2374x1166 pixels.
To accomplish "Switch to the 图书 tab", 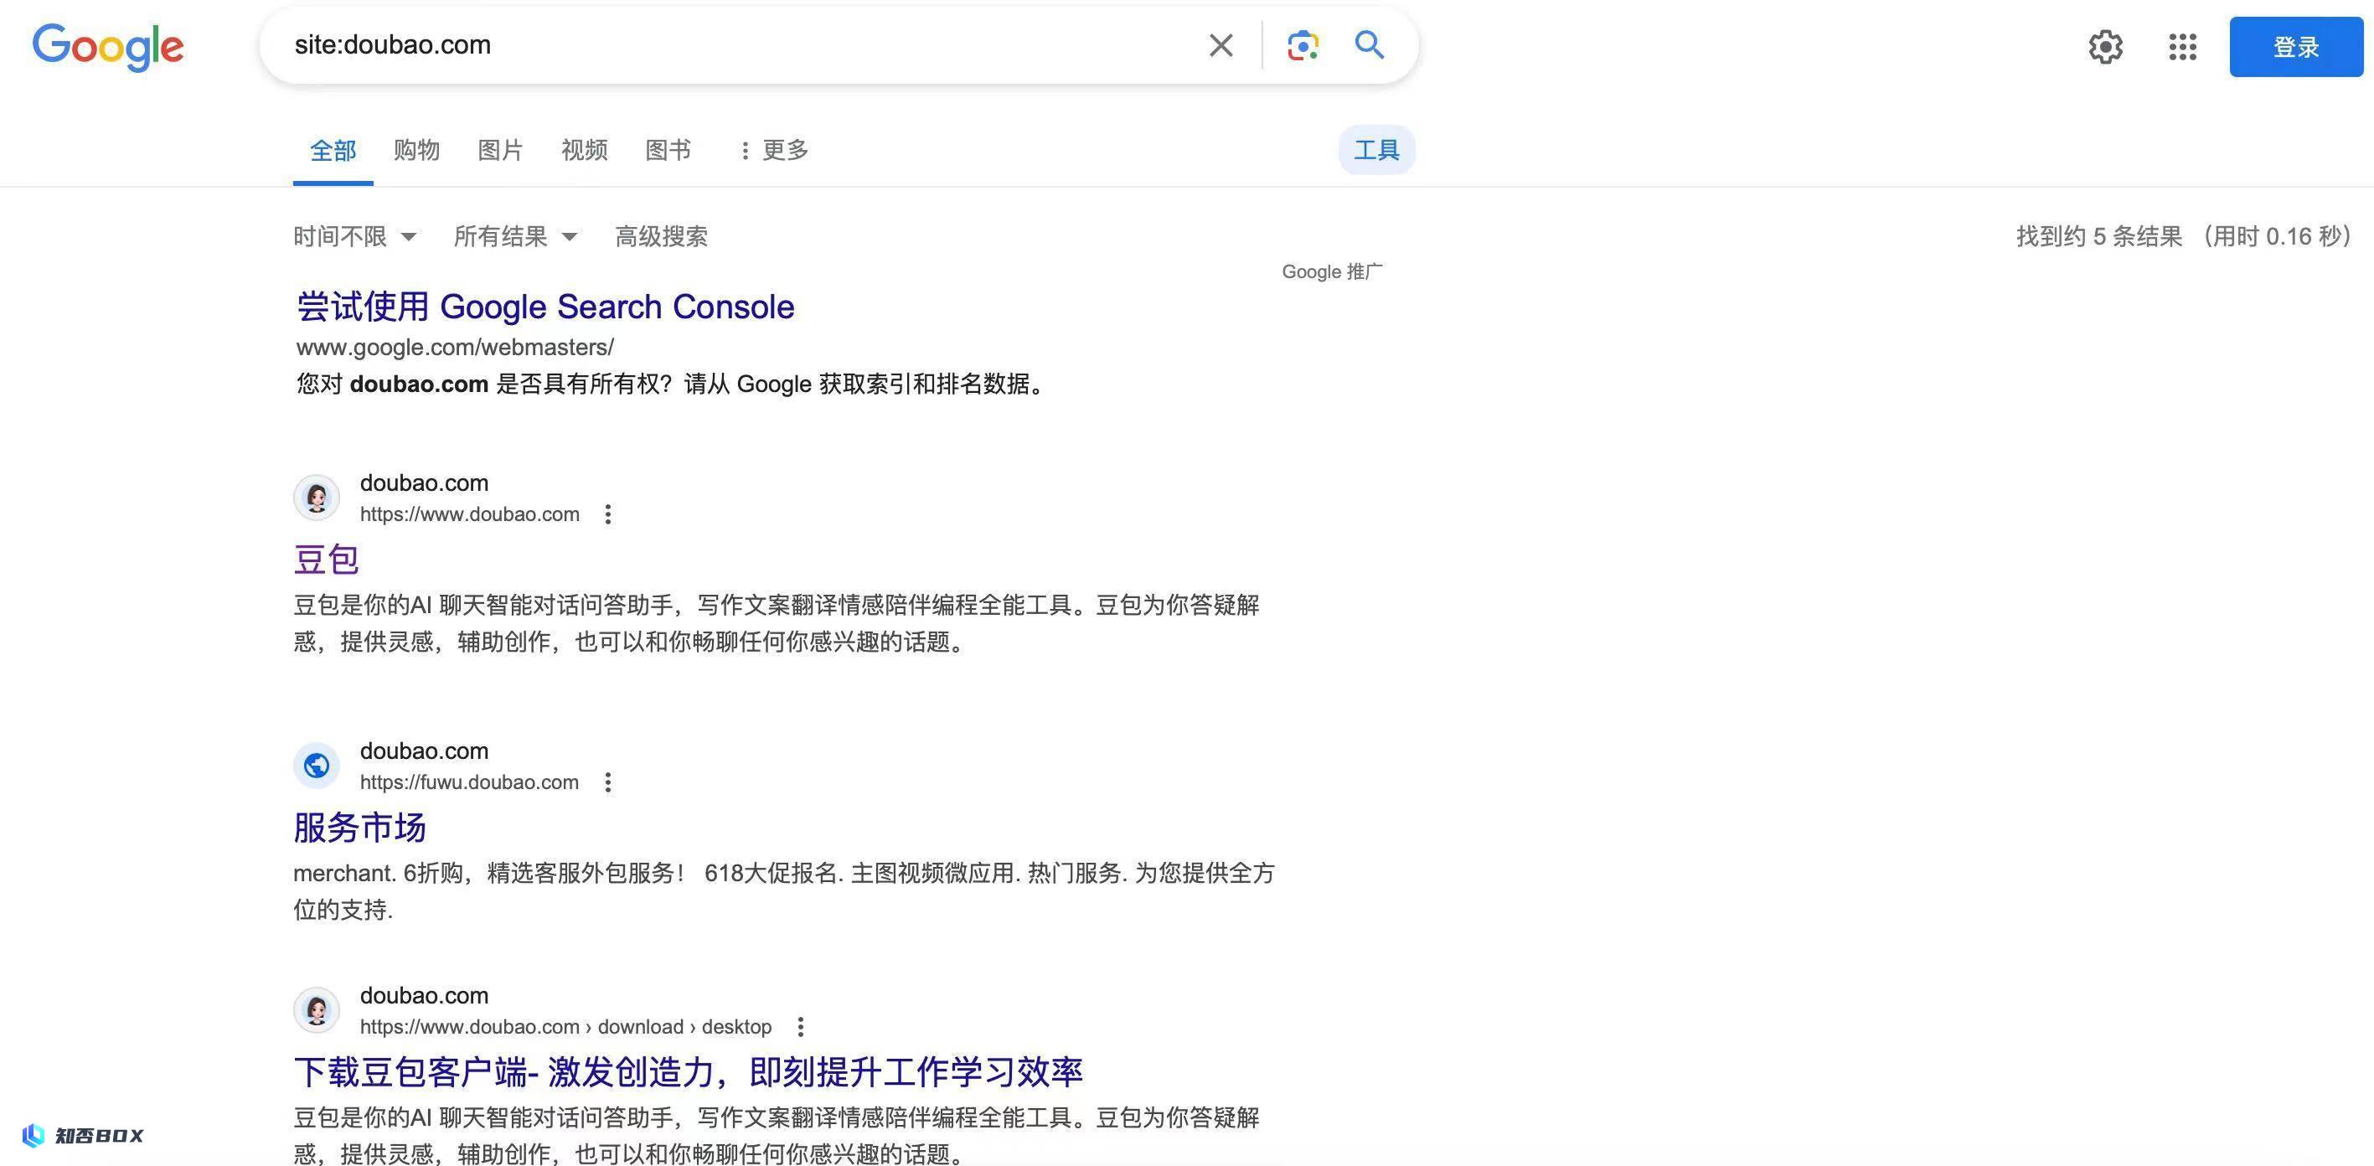I will (668, 150).
